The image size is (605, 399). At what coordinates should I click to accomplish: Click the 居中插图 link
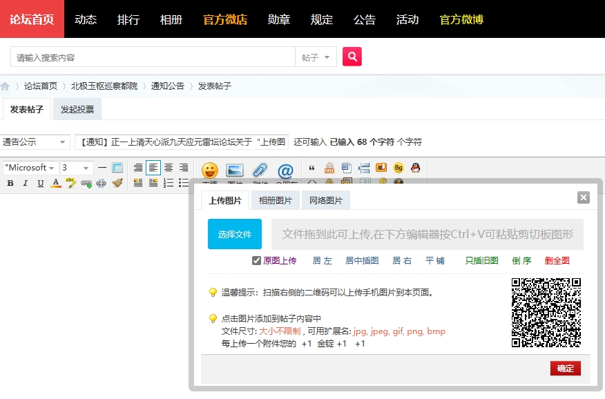pos(362,261)
